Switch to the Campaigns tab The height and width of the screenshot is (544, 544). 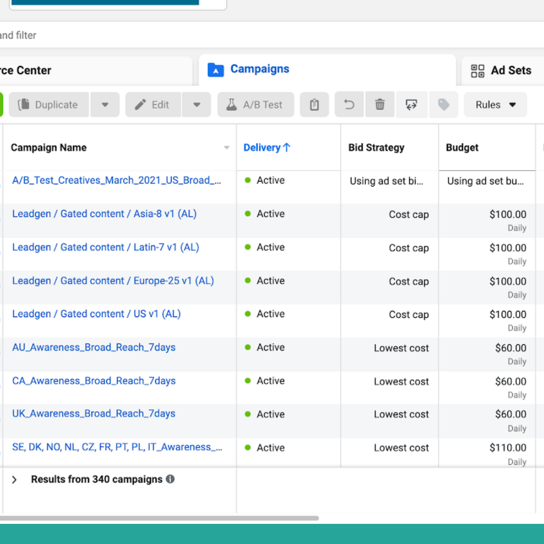327,70
